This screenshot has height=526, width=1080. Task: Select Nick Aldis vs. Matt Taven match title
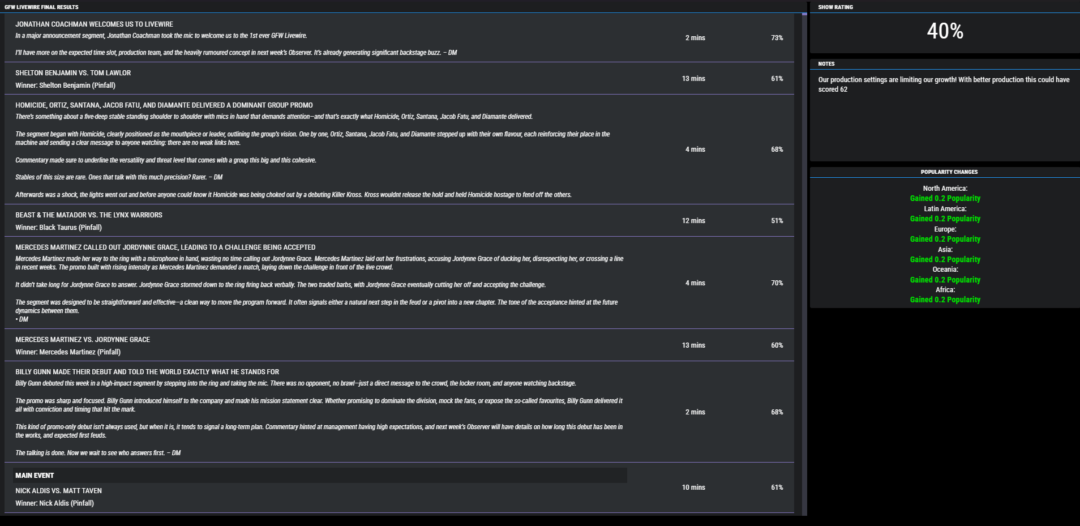[x=58, y=491]
